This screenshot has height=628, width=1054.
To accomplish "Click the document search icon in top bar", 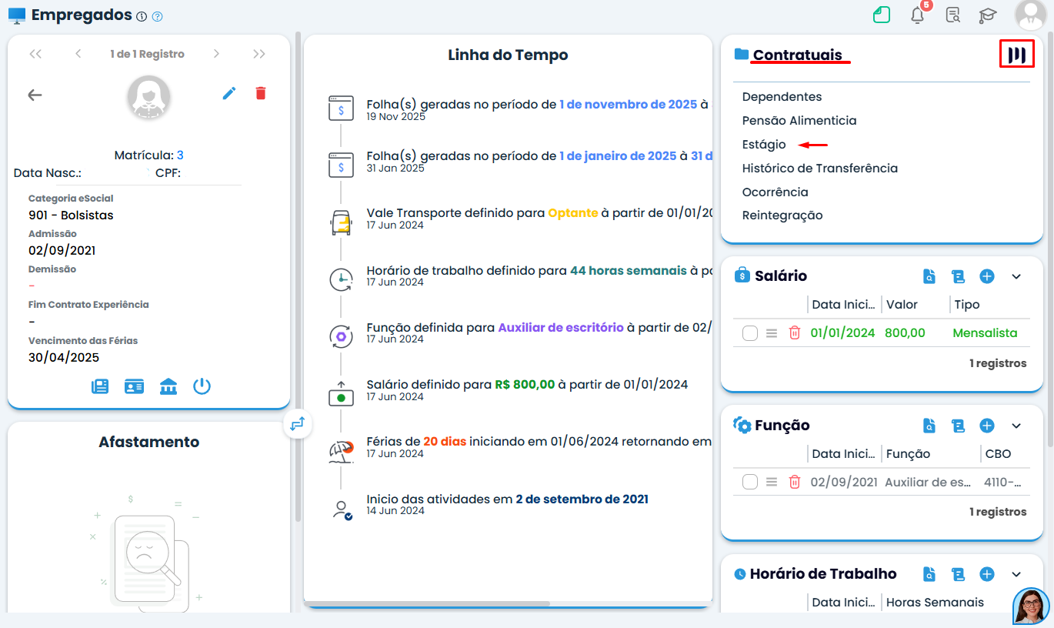I will click(x=953, y=15).
